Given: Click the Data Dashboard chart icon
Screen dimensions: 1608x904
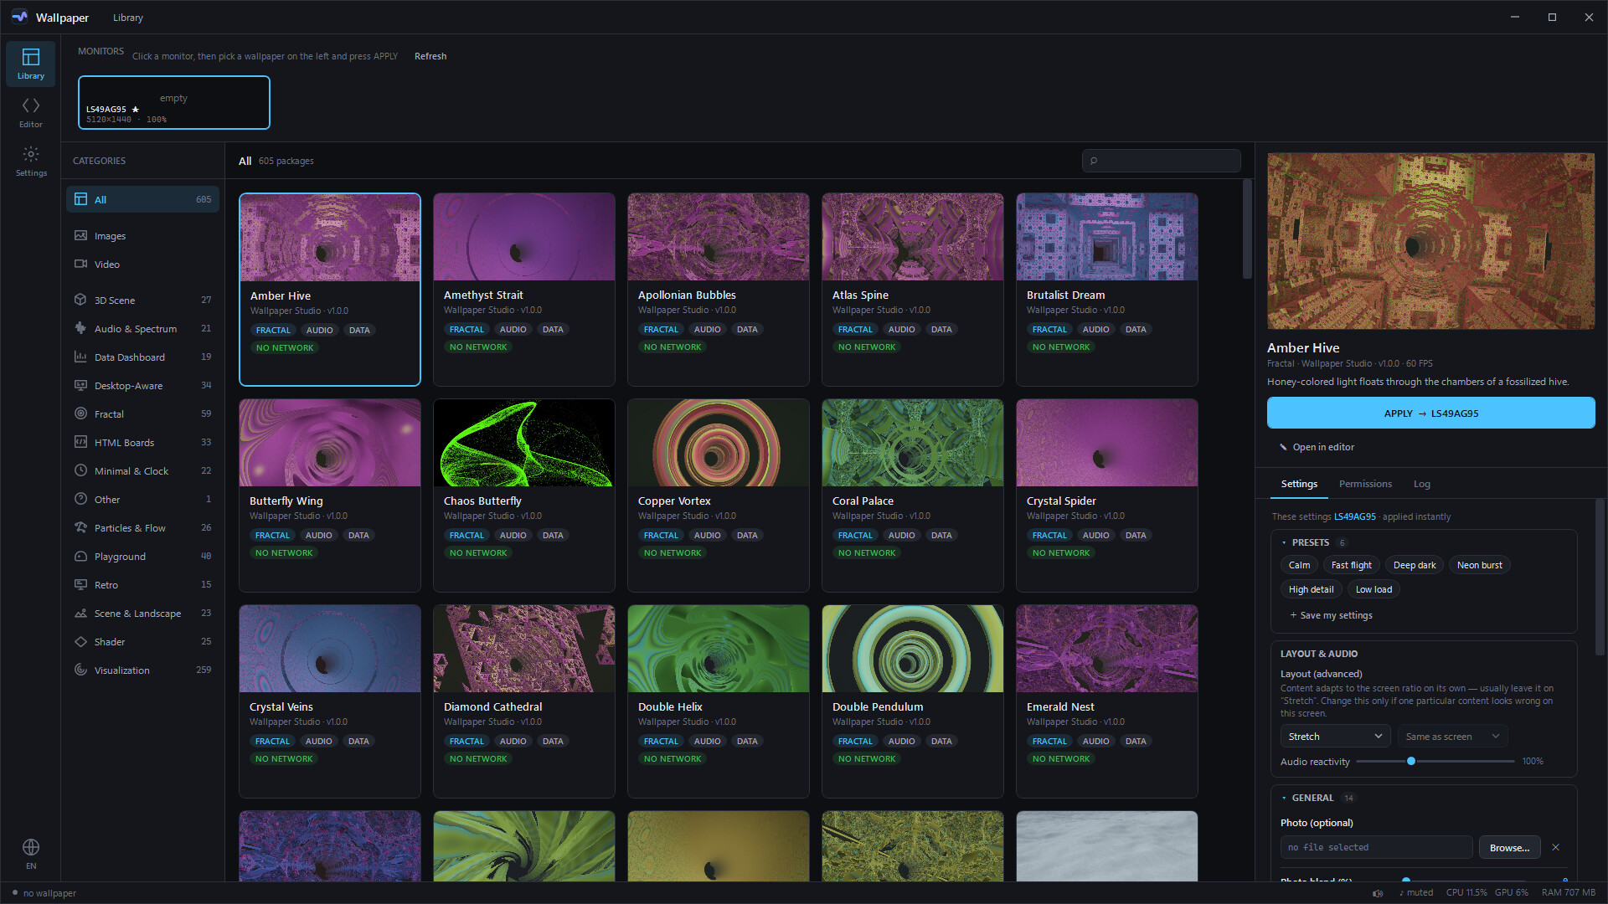Looking at the screenshot, I should tap(80, 357).
